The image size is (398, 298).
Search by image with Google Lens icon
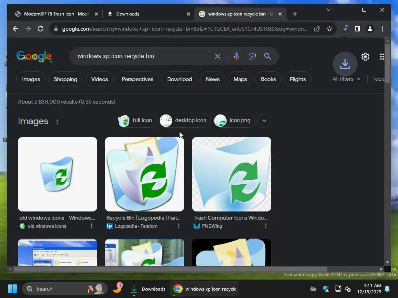click(x=252, y=56)
